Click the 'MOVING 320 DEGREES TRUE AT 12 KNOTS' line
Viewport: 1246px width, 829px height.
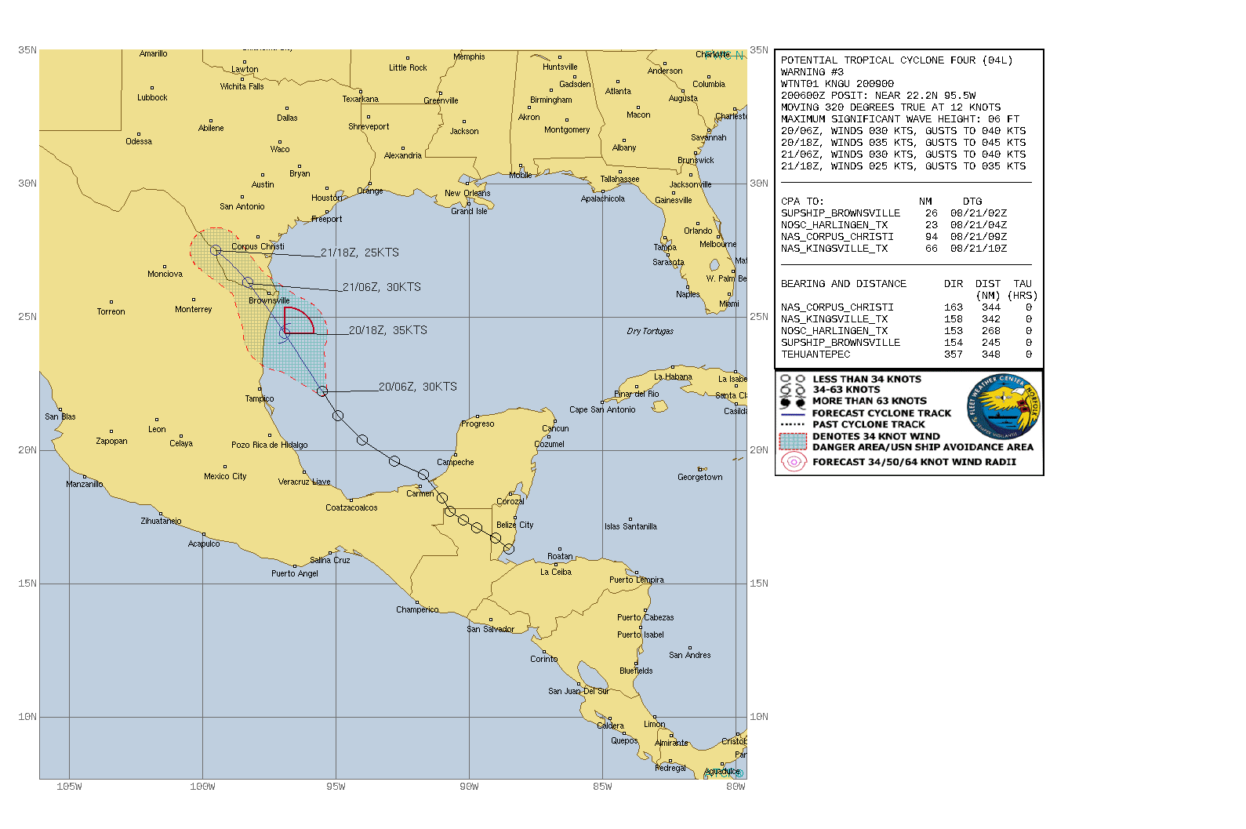point(891,107)
